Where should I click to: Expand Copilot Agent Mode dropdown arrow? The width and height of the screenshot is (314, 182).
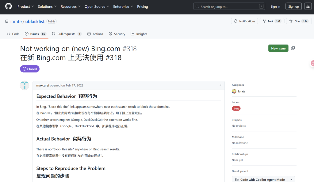291,180
